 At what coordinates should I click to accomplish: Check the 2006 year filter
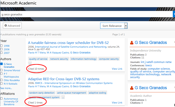(x=1, y=49)
